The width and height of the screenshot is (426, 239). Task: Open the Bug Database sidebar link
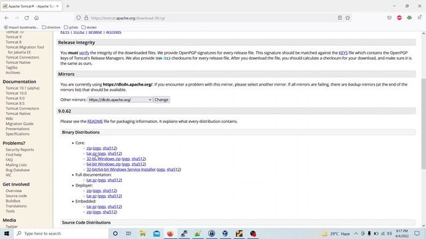coord(18,170)
